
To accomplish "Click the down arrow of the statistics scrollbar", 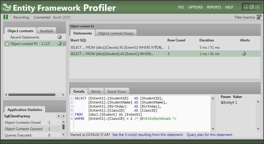I will click(63, 134).
